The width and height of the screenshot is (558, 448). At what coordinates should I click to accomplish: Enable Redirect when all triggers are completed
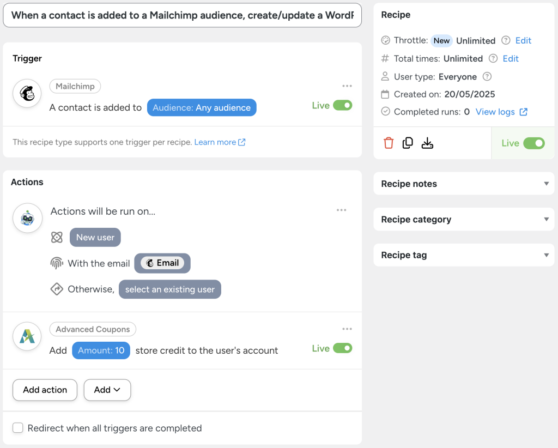(18, 428)
